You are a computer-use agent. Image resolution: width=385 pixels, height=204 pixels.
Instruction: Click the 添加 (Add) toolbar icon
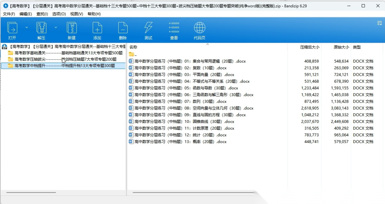(97, 28)
